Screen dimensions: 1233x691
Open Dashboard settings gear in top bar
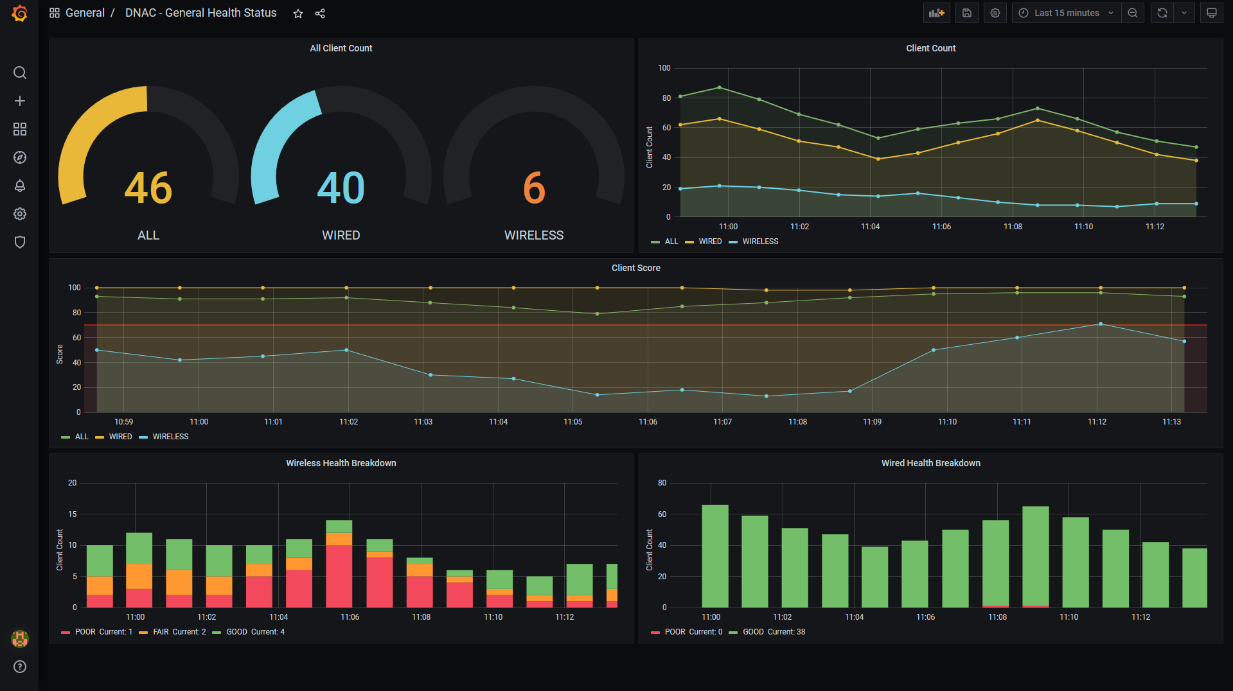(x=995, y=13)
